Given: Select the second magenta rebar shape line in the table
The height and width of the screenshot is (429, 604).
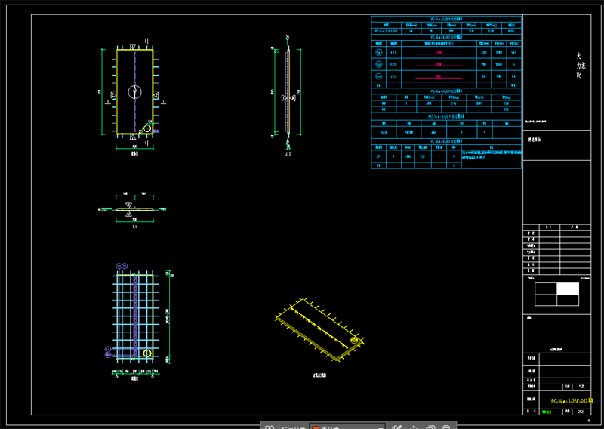Looking at the screenshot, I should pos(439,66).
